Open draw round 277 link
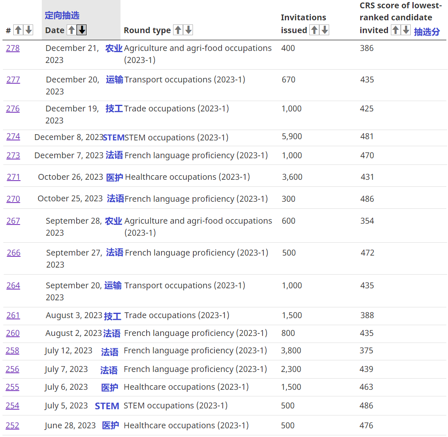 pyautogui.click(x=13, y=80)
